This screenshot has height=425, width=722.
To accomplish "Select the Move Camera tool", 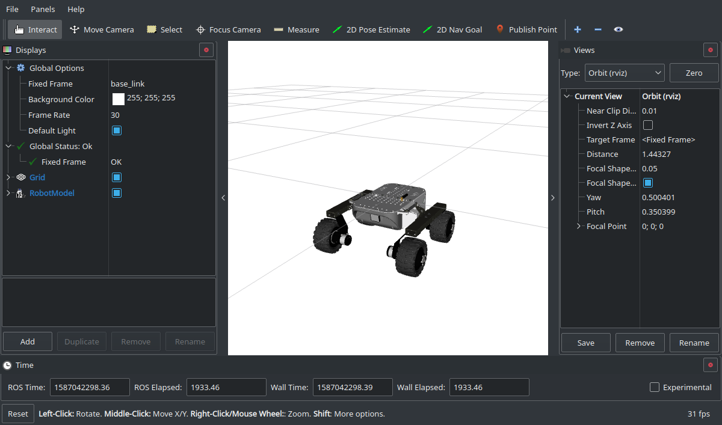I will pyautogui.click(x=101, y=29).
